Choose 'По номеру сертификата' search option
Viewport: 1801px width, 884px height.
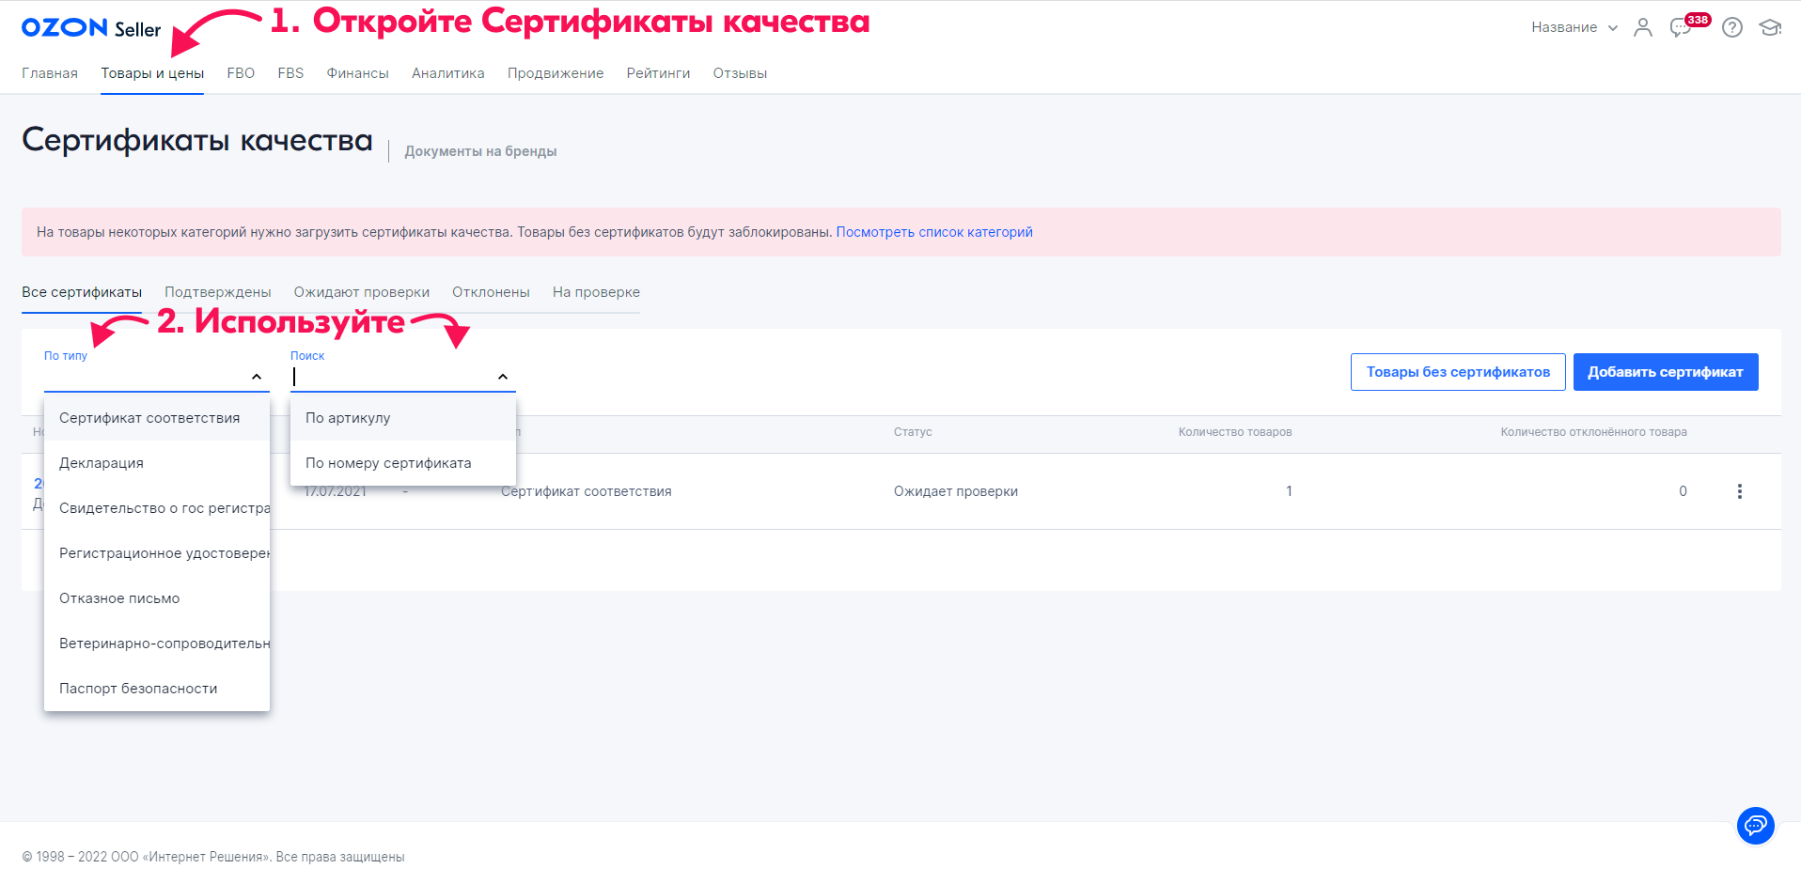tap(388, 463)
